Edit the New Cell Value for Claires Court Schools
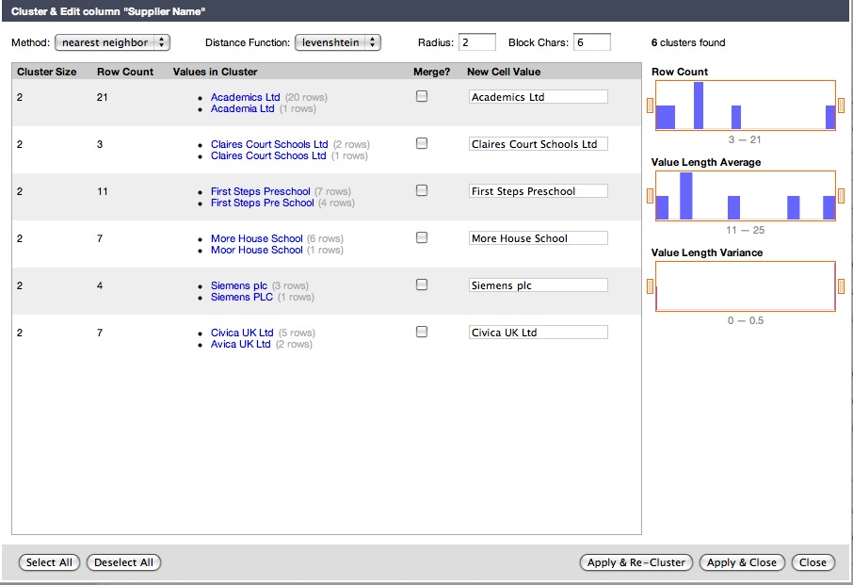 [538, 144]
